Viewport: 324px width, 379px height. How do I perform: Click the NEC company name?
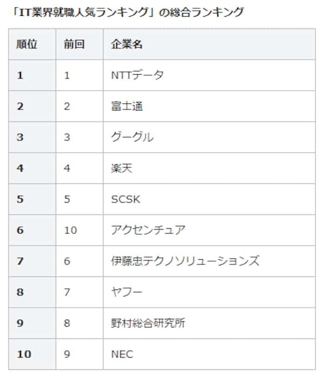point(122,354)
